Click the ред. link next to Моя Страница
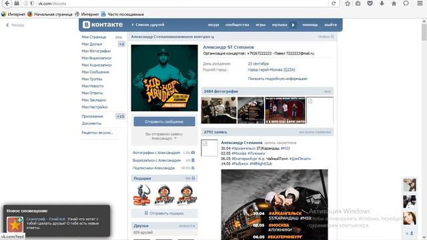 coord(119,37)
